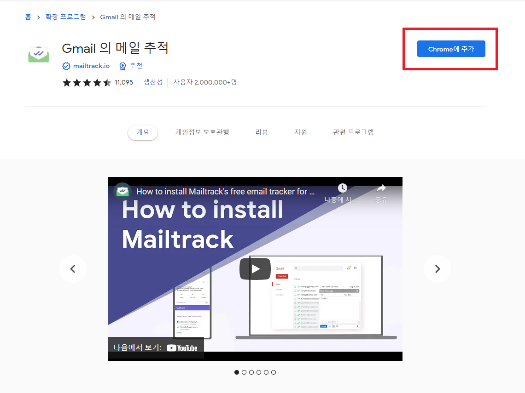Screen dimensions: 525x393
Task: Open the 홈 breadcrumb link
Action: coord(28,17)
